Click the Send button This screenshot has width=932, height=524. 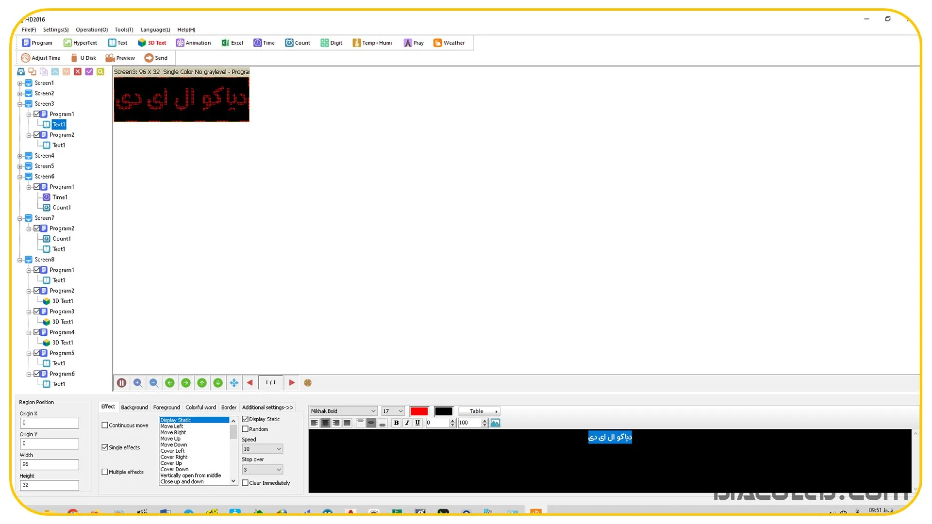coord(156,58)
